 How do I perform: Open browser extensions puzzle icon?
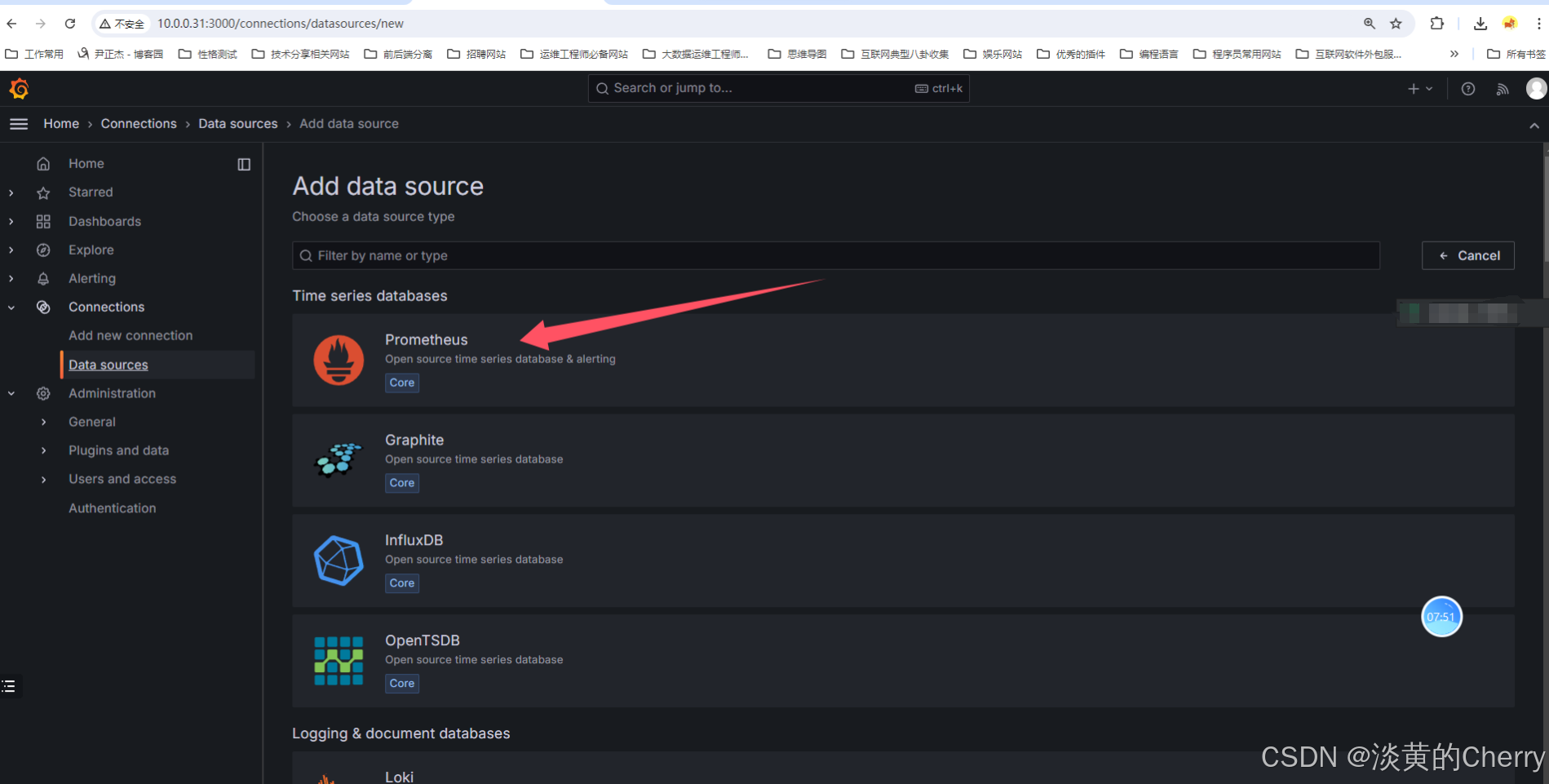(x=1436, y=24)
